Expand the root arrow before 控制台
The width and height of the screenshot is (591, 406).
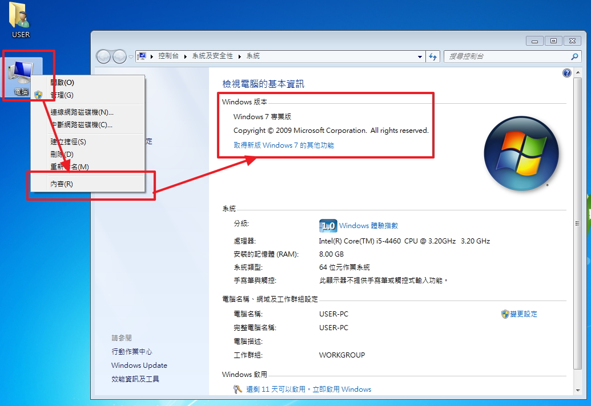point(152,56)
